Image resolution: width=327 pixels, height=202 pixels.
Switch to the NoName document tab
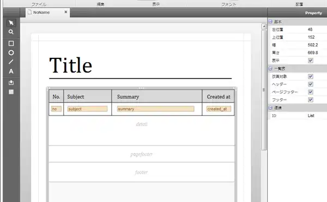point(48,13)
